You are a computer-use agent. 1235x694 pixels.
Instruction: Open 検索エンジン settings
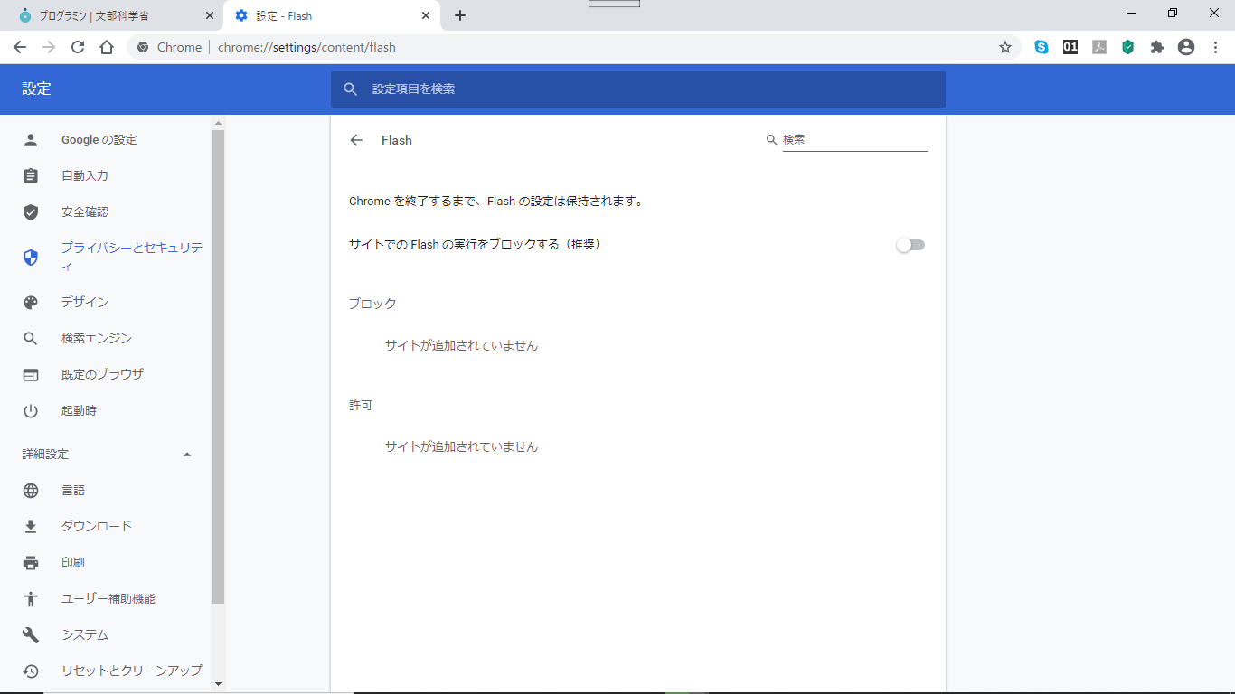[97, 338]
